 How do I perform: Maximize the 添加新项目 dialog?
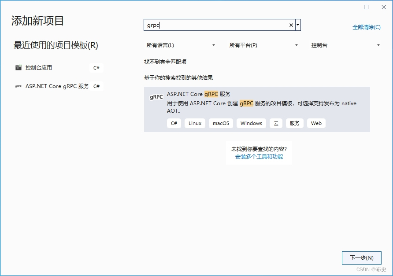[x=366, y=7]
